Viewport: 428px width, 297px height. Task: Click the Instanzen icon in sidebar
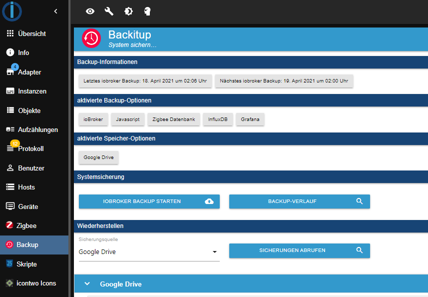click(x=10, y=91)
